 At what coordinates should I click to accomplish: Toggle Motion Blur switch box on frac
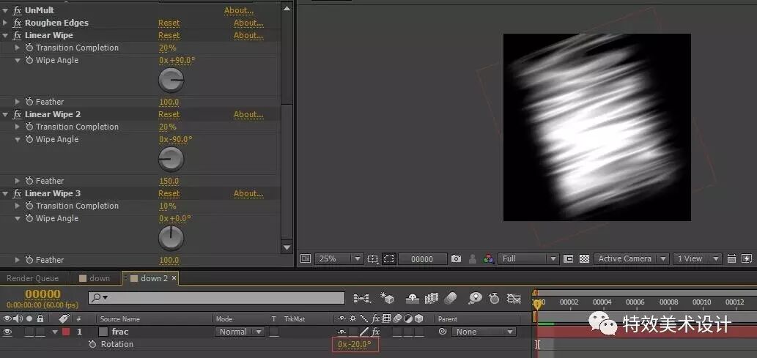(x=396, y=332)
